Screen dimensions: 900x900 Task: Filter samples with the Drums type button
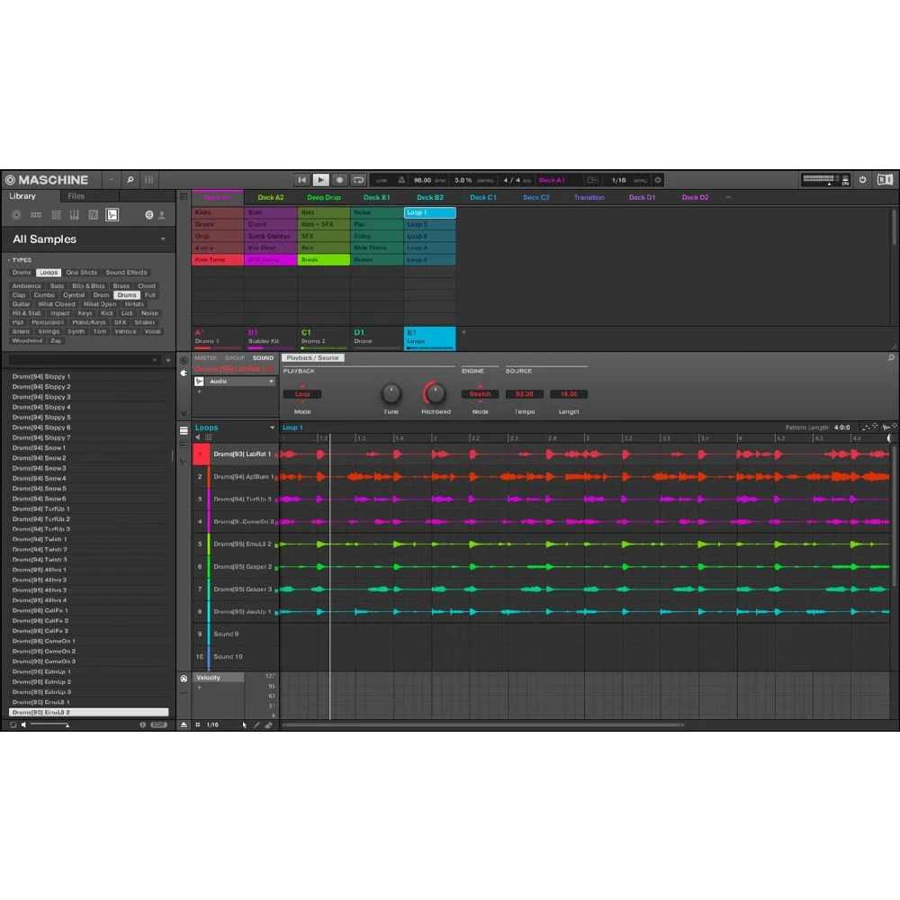coord(22,272)
